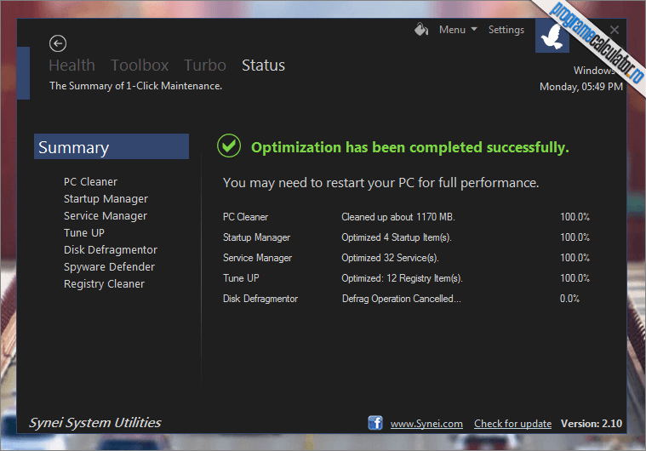Click the back arrow circle icon
The height and width of the screenshot is (451, 646).
58,43
